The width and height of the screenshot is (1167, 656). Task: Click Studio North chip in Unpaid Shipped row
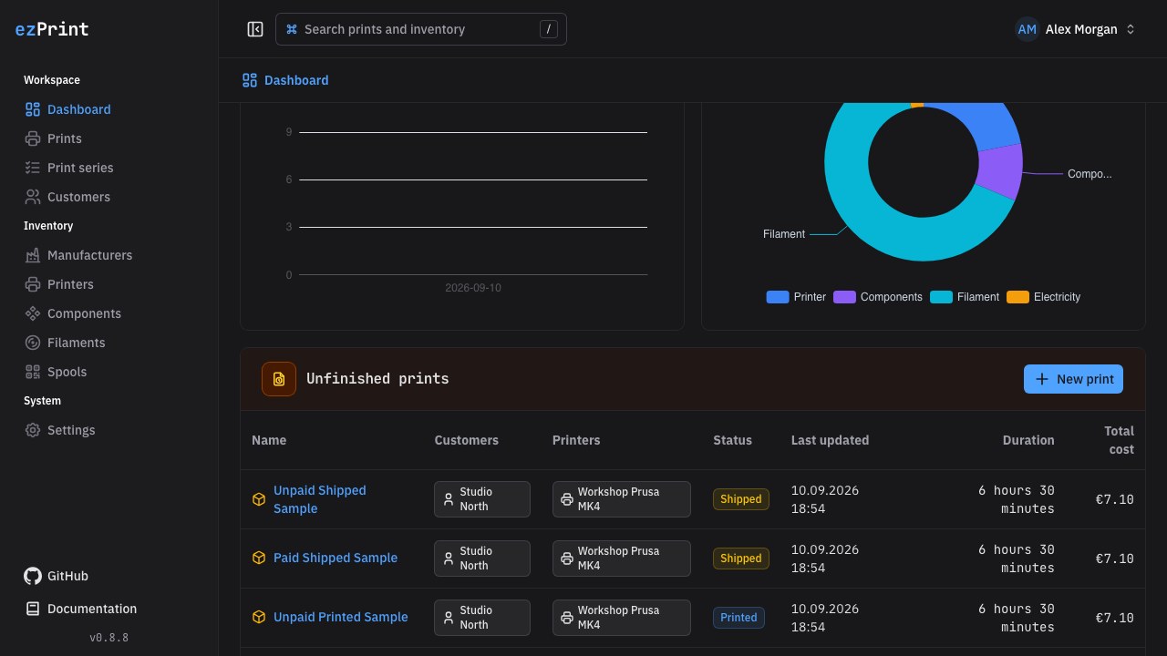point(482,499)
